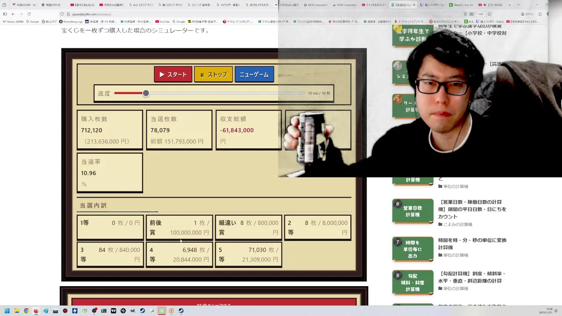Switch to the Stream - Kick tab
Screen dimensions: 562x316
tap(461, 5)
